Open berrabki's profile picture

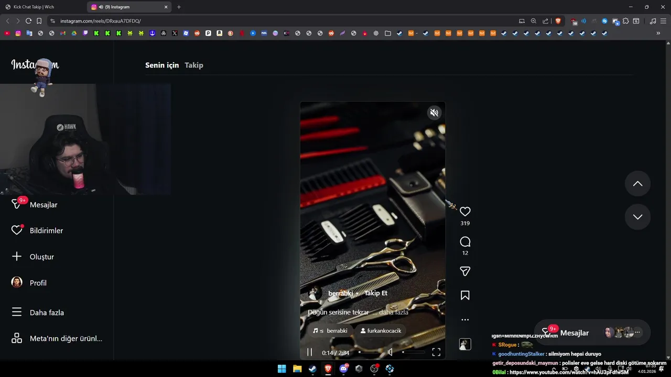click(315, 293)
